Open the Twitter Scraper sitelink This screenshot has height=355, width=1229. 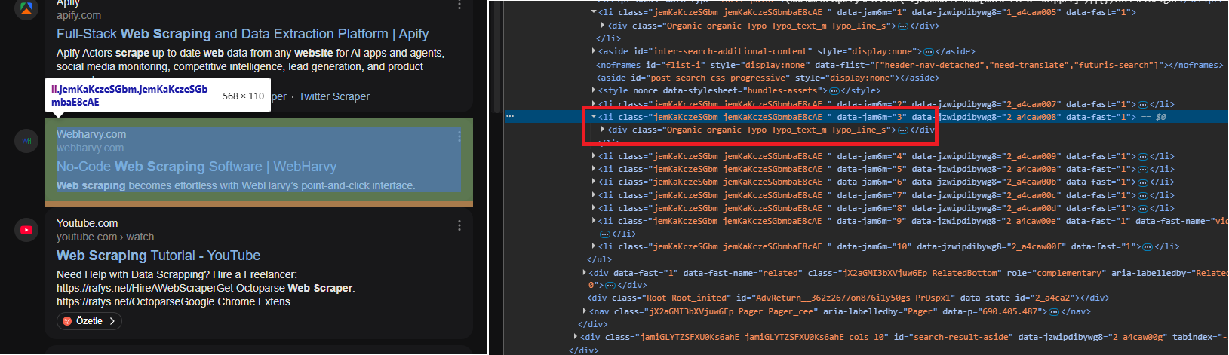tap(334, 96)
